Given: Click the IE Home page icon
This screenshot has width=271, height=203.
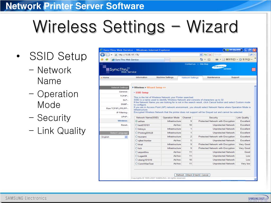Looking at the screenshot, I should (201, 59).
